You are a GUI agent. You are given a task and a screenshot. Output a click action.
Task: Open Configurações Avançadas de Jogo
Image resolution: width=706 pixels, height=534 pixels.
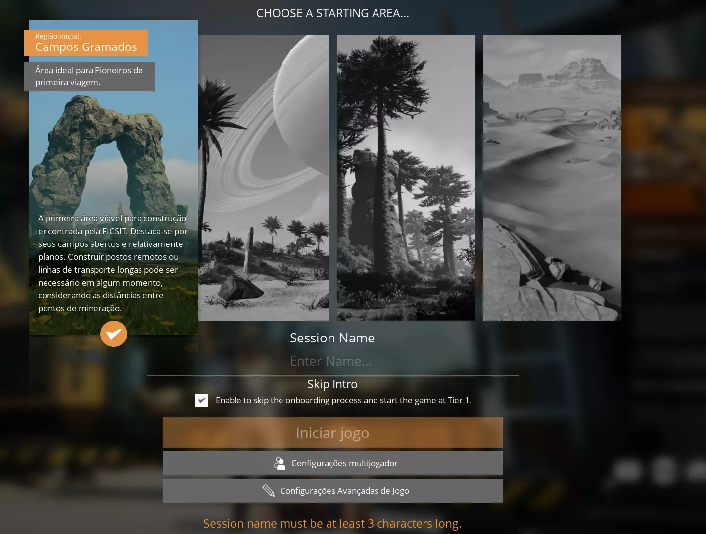333,491
